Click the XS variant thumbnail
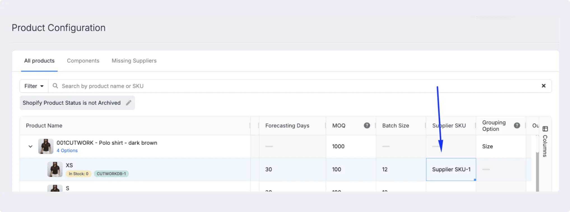 click(x=55, y=169)
